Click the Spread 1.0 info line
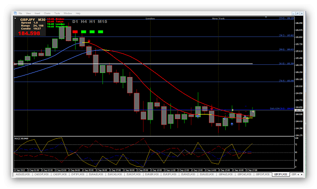The image size is (317, 189). 29,23
